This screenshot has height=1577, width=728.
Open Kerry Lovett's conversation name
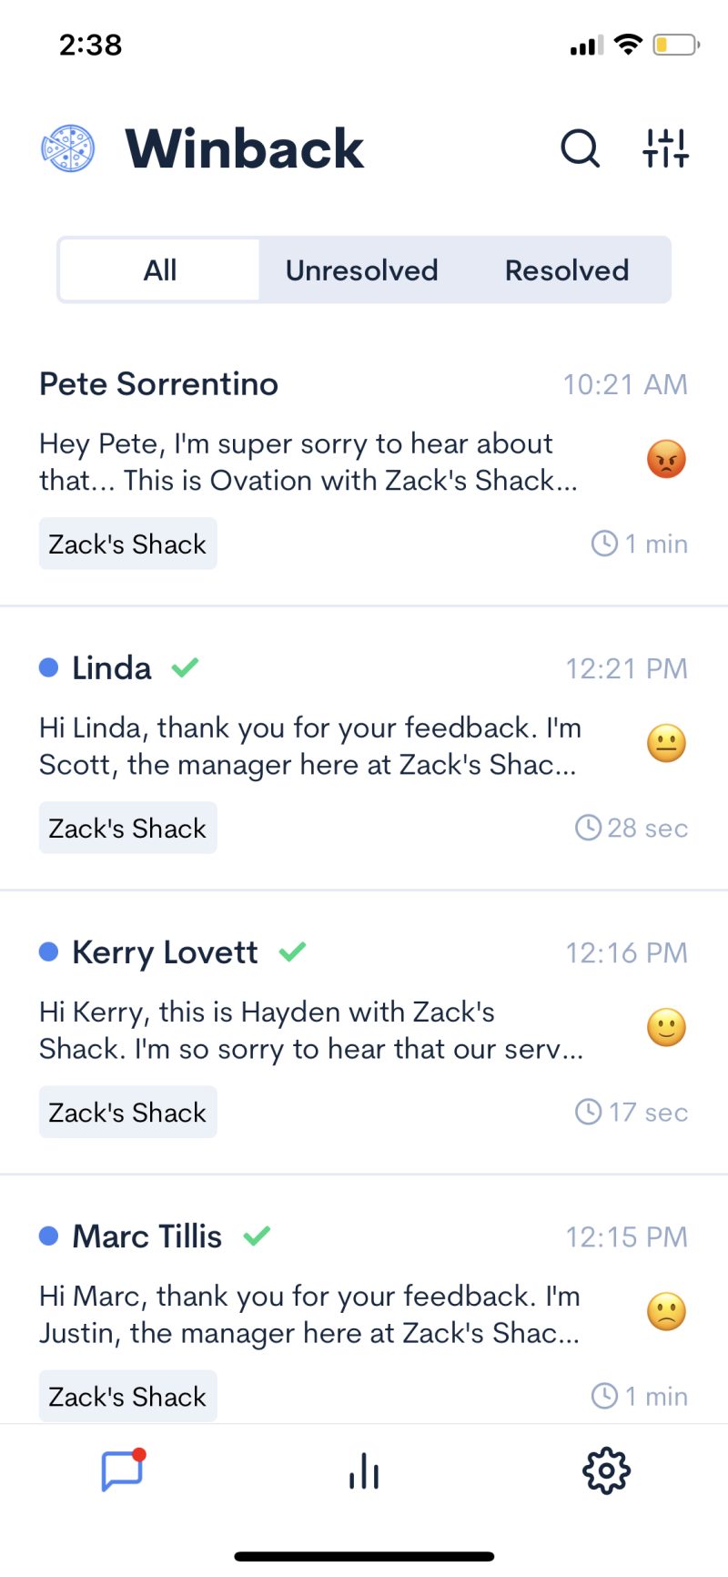pyautogui.click(x=165, y=952)
